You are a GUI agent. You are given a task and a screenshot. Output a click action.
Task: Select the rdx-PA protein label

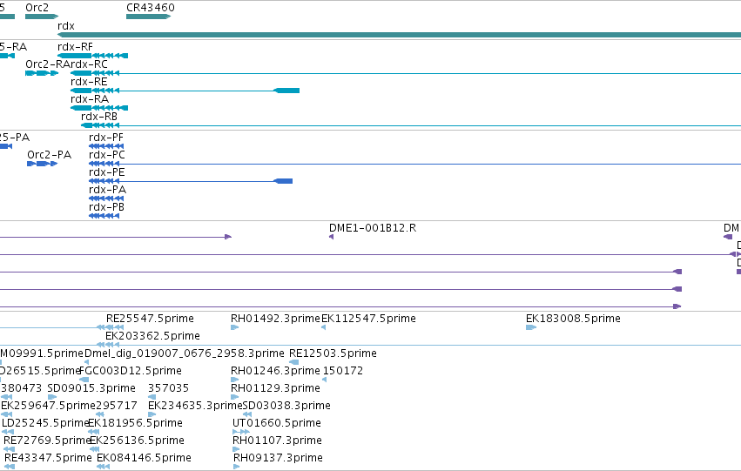[x=108, y=190]
